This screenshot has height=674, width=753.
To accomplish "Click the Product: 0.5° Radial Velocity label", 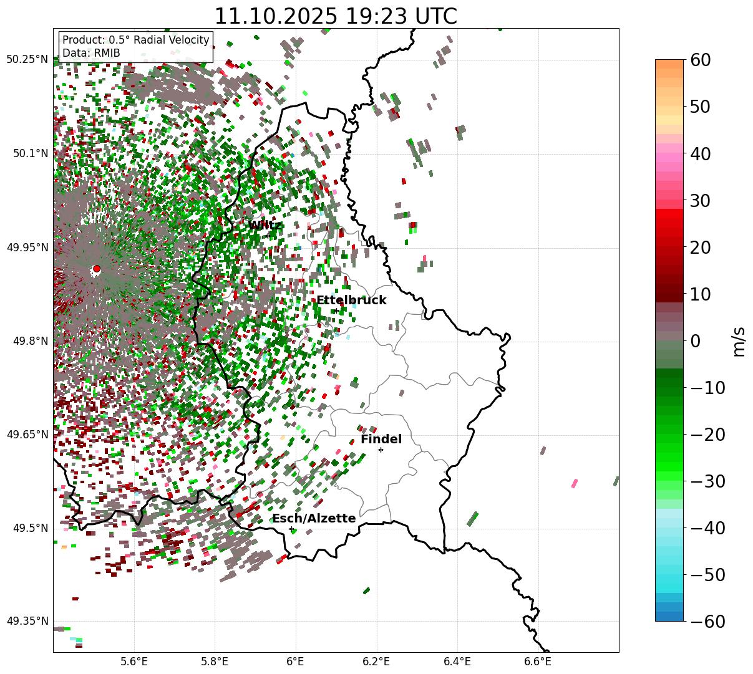I will click(136, 40).
